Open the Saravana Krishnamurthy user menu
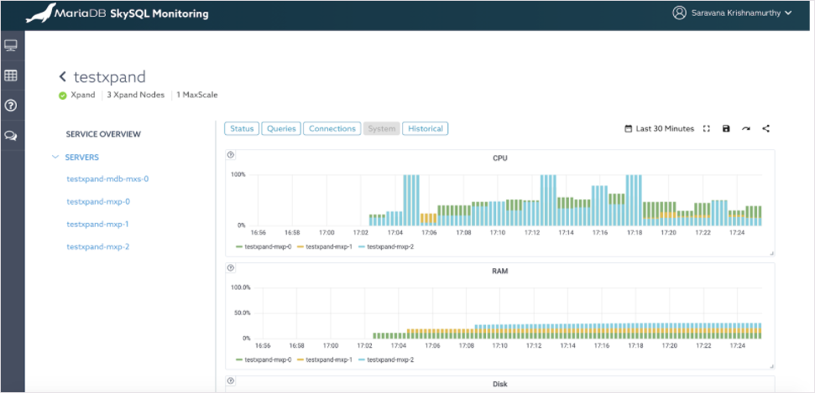This screenshot has height=393, width=815. [x=735, y=13]
